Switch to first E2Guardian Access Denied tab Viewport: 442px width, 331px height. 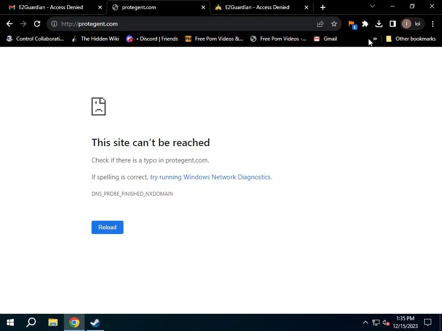[56, 7]
